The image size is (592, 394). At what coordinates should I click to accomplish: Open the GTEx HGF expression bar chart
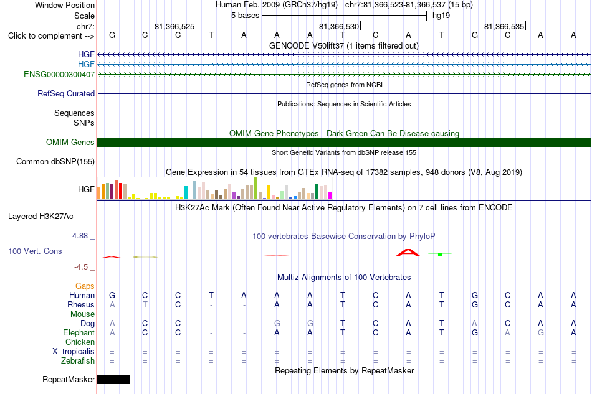pos(214,188)
